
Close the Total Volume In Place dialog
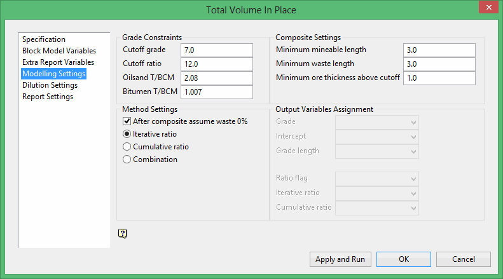point(488,9)
